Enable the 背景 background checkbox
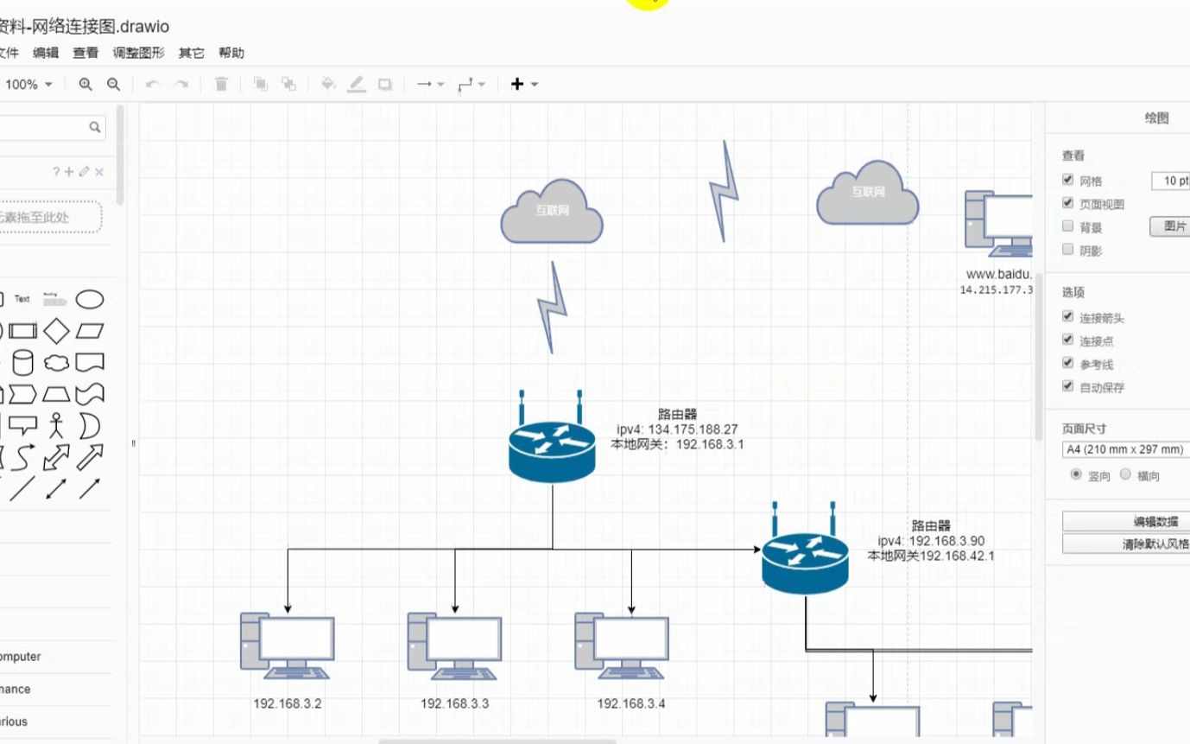Viewport: 1190px width, 744px height. (1068, 226)
